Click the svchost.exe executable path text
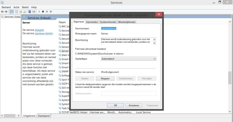 (99, 54)
